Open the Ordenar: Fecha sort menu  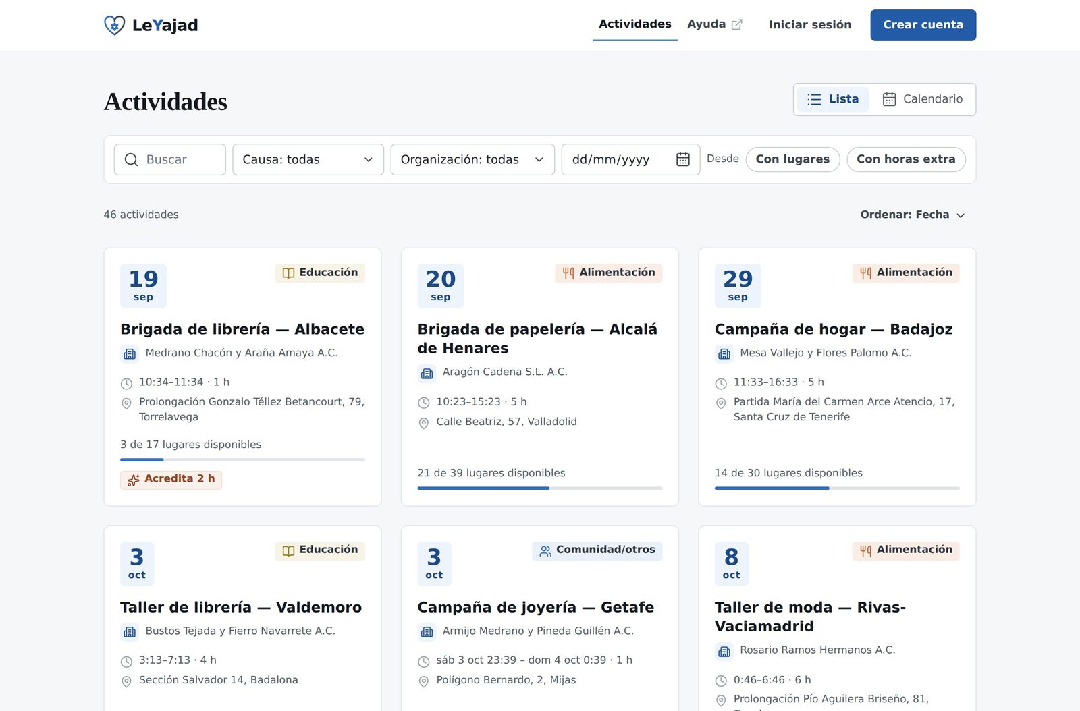coord(913,215)
